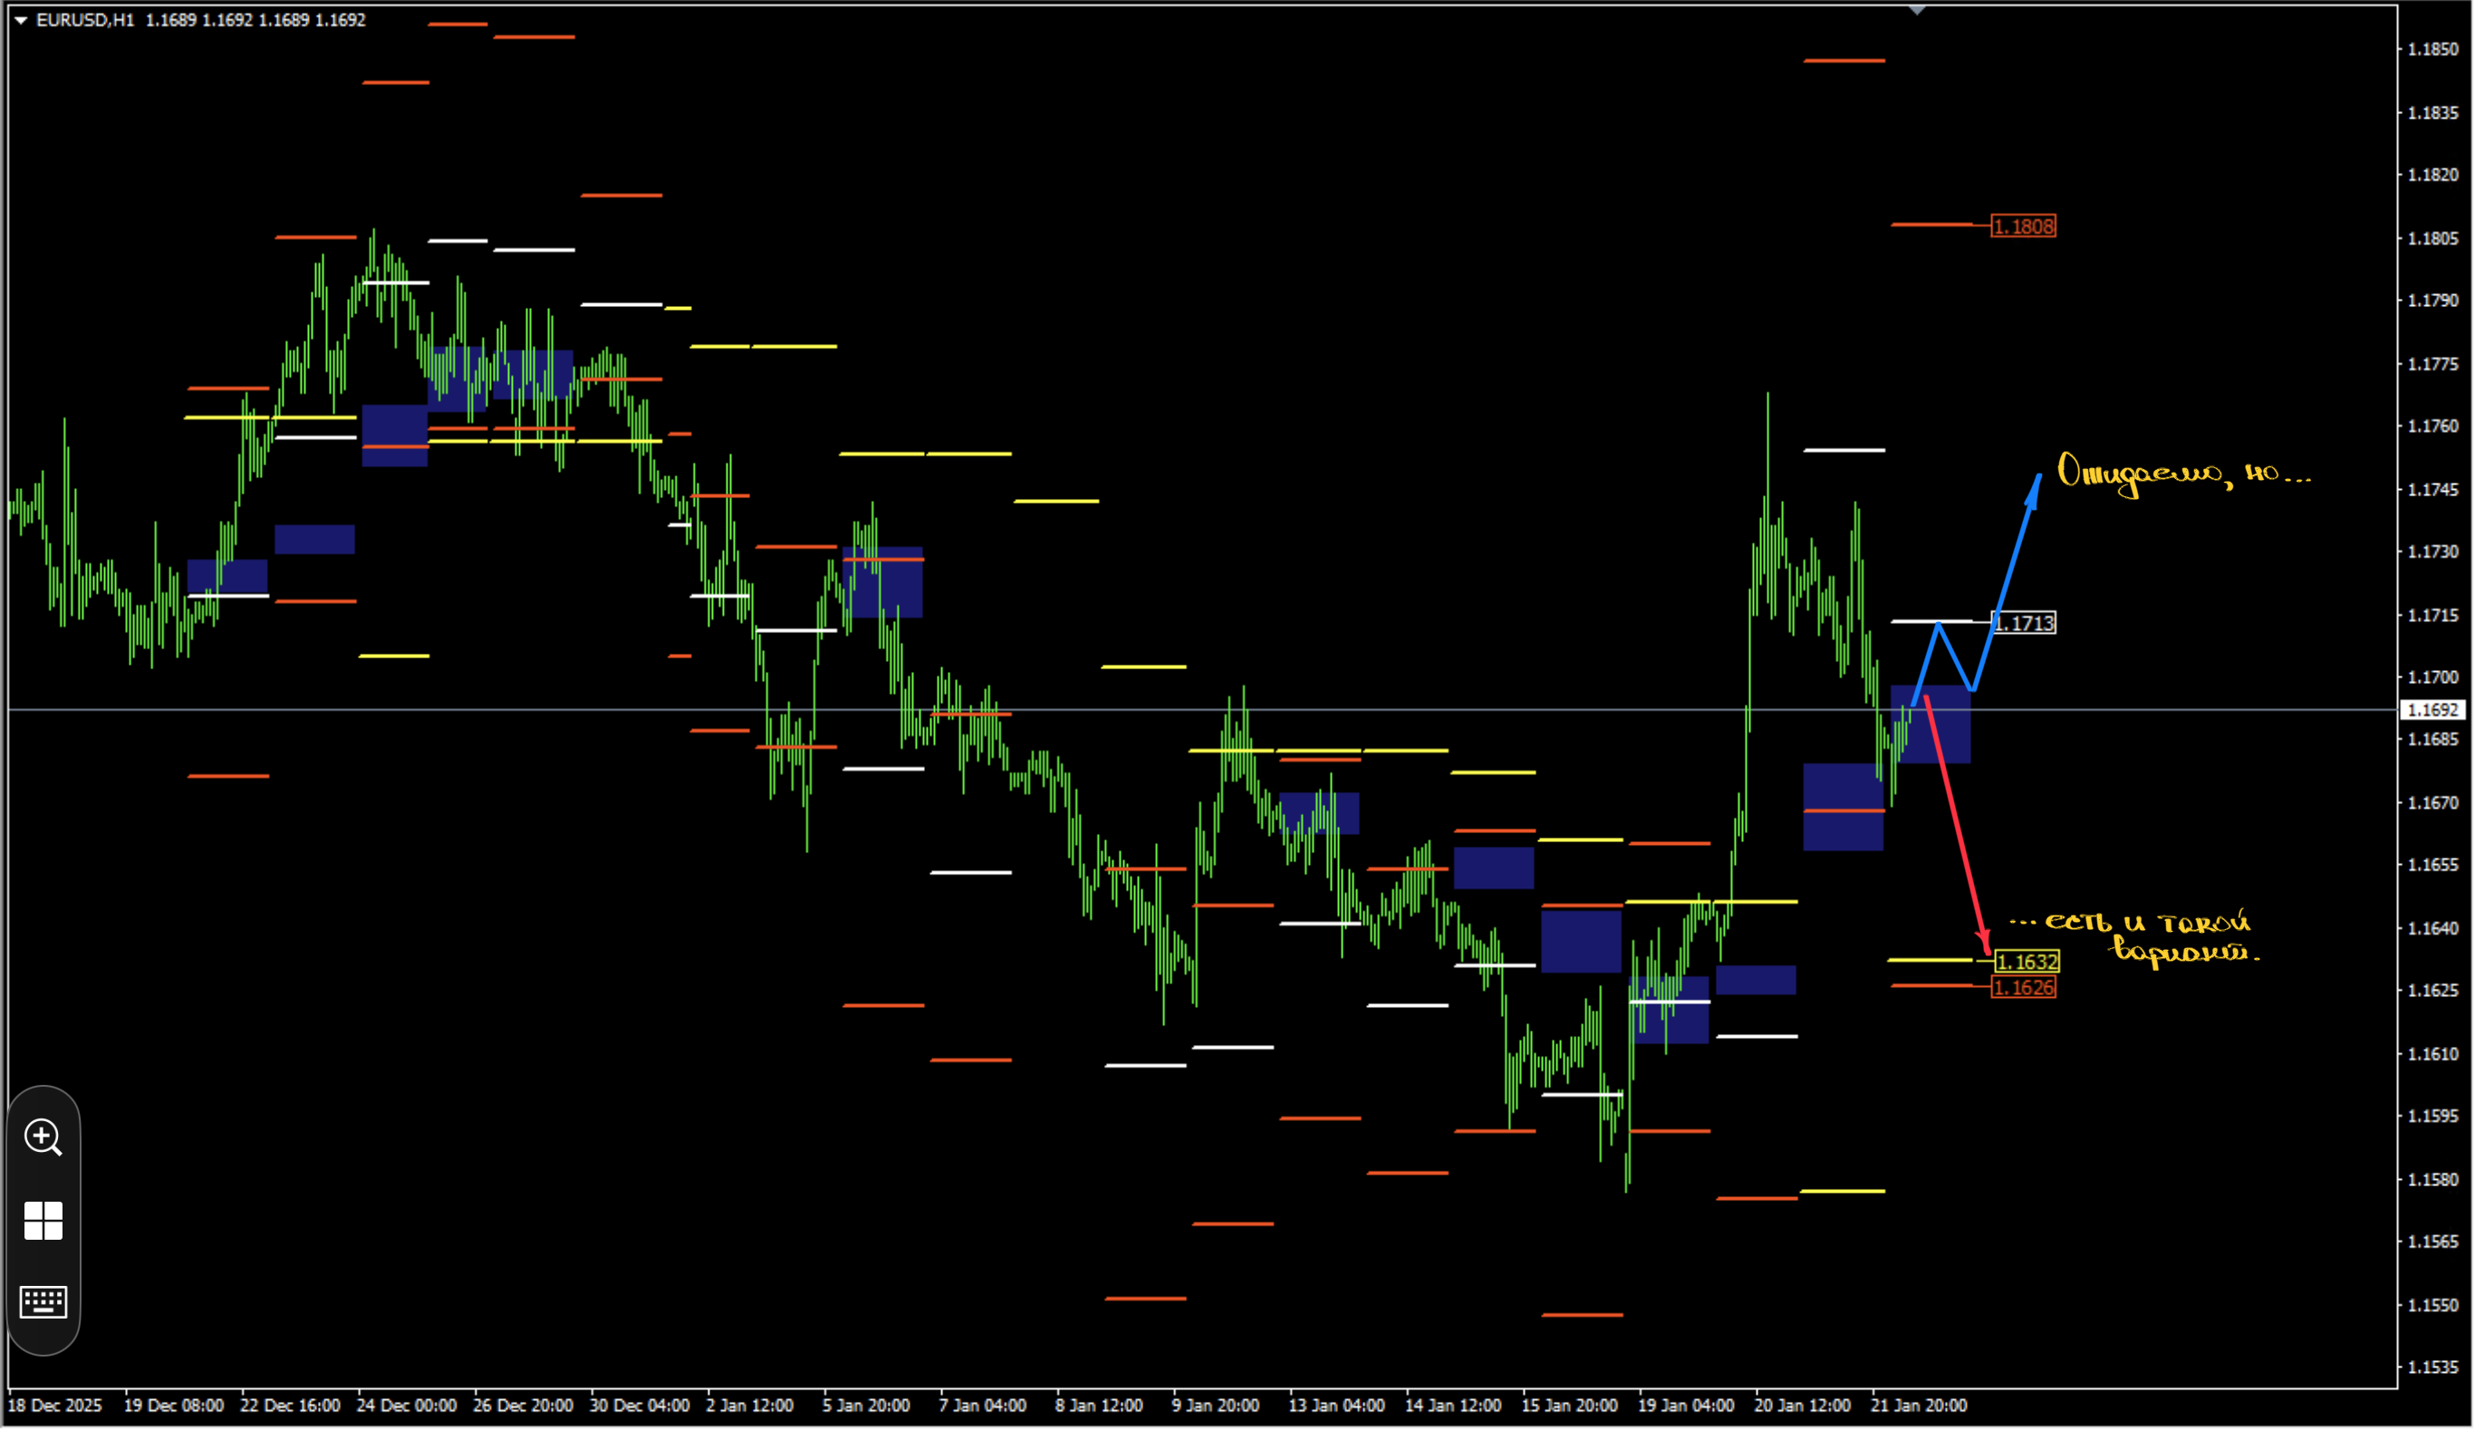
Task: Select the yellow 1.1632 level label
Action: pos(2027,962)
